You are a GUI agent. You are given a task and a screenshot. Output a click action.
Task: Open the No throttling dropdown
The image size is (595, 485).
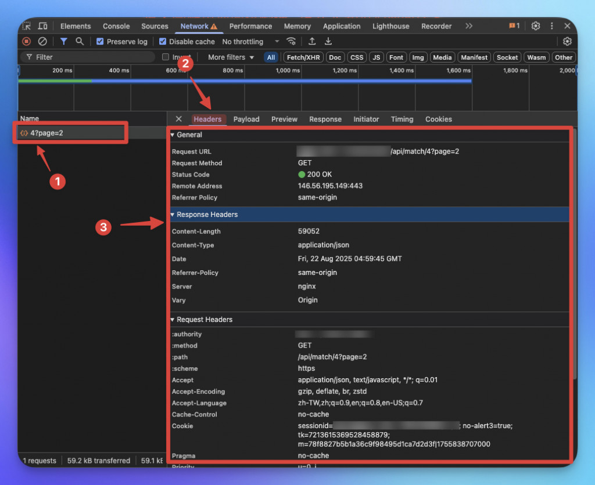tap(250, 42)
